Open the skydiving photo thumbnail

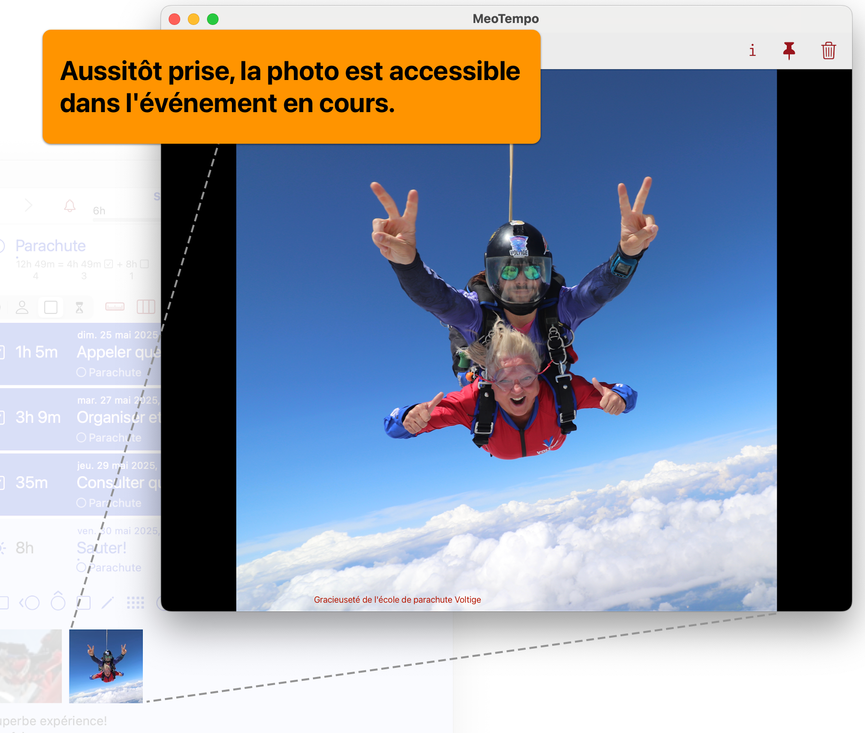(x=106, y=666)
